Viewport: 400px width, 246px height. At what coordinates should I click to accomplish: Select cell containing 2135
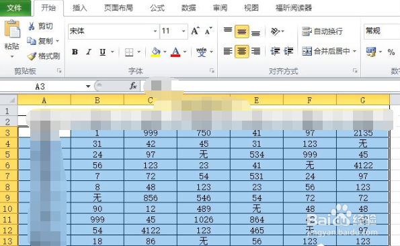click(363, 133)
